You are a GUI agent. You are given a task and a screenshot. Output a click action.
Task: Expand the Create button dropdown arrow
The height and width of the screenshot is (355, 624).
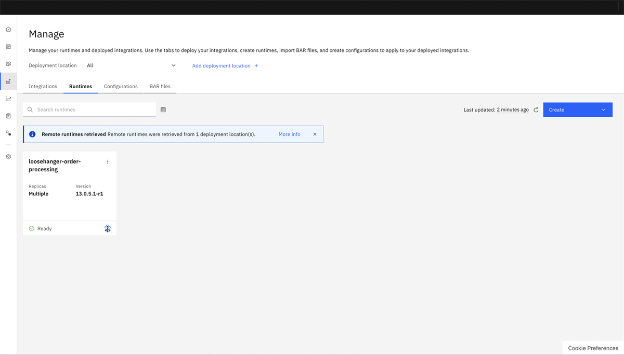[603, 110]
